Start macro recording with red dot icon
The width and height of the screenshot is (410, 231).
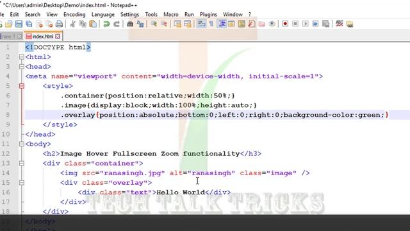[x=285, y=24]
